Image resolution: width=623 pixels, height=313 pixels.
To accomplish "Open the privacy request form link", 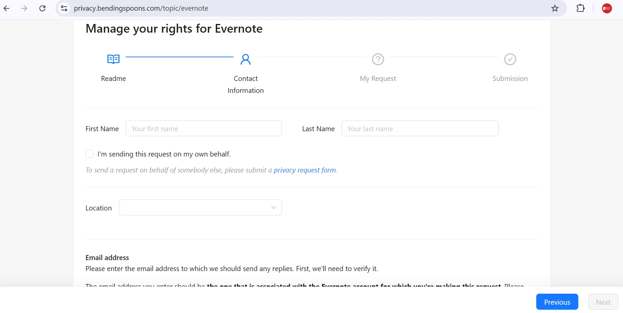I will point(305,170).
